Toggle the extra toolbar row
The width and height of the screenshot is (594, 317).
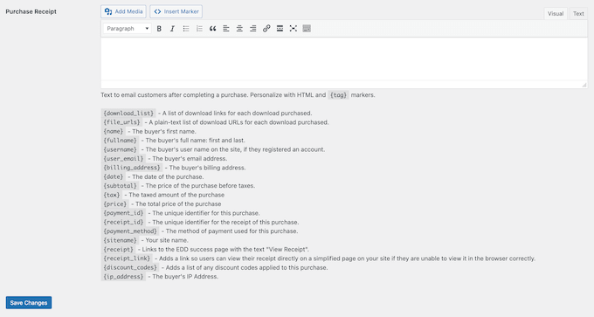pyautogui.click(x=307, y=29)
